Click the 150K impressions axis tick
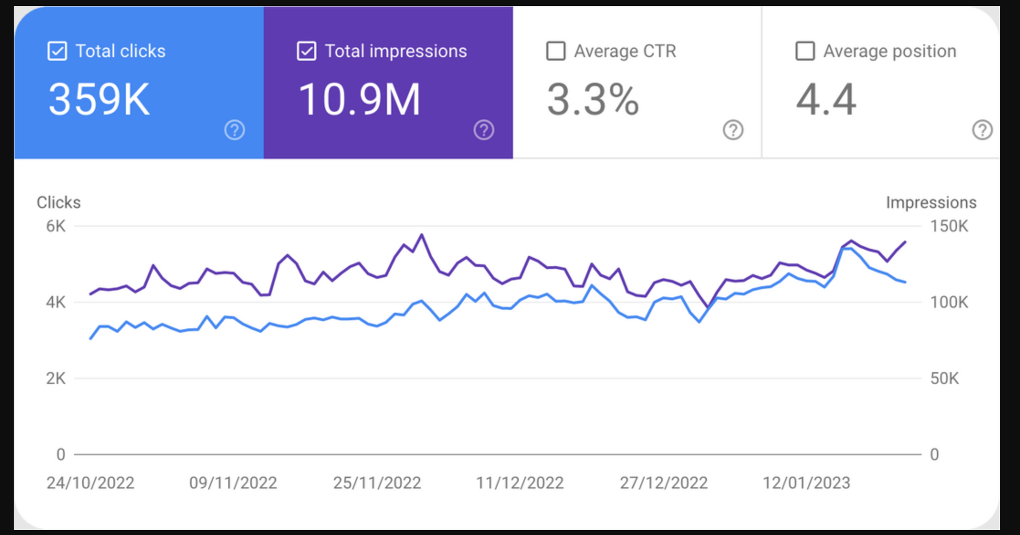 (x=949, y=226)
